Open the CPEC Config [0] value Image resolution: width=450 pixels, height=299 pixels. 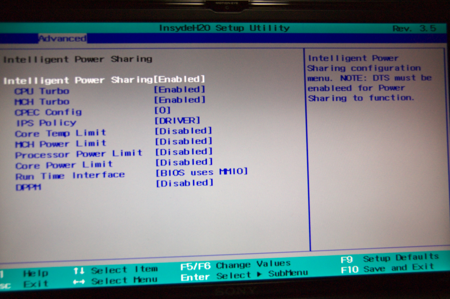(x=163, y=110)
